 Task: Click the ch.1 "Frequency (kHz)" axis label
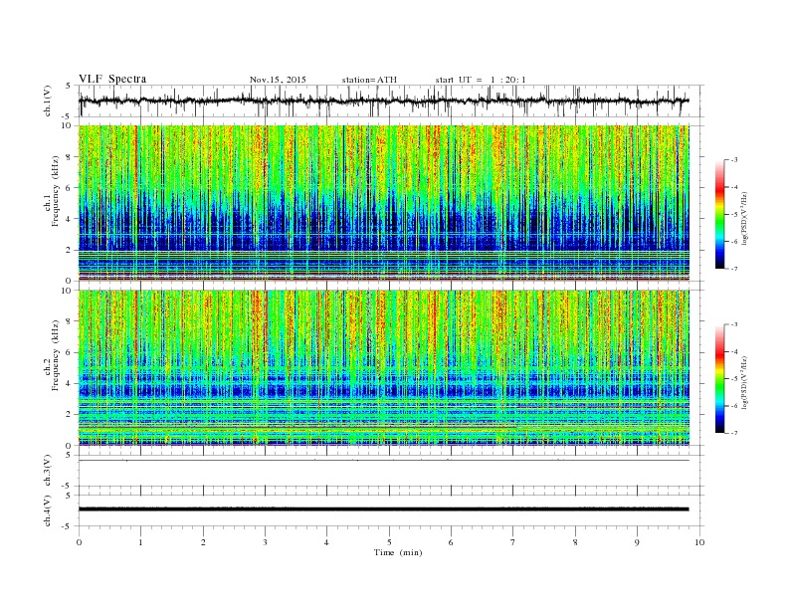pos(56,191)
